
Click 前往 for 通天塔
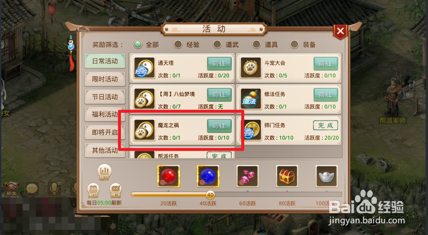(219, 64)
